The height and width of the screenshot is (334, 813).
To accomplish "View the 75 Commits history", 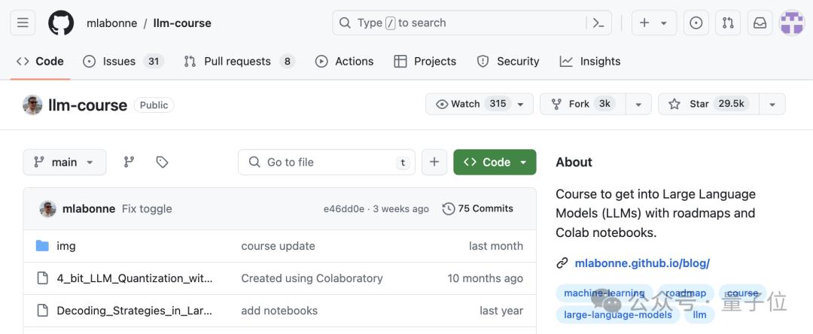I will (478, 208).
